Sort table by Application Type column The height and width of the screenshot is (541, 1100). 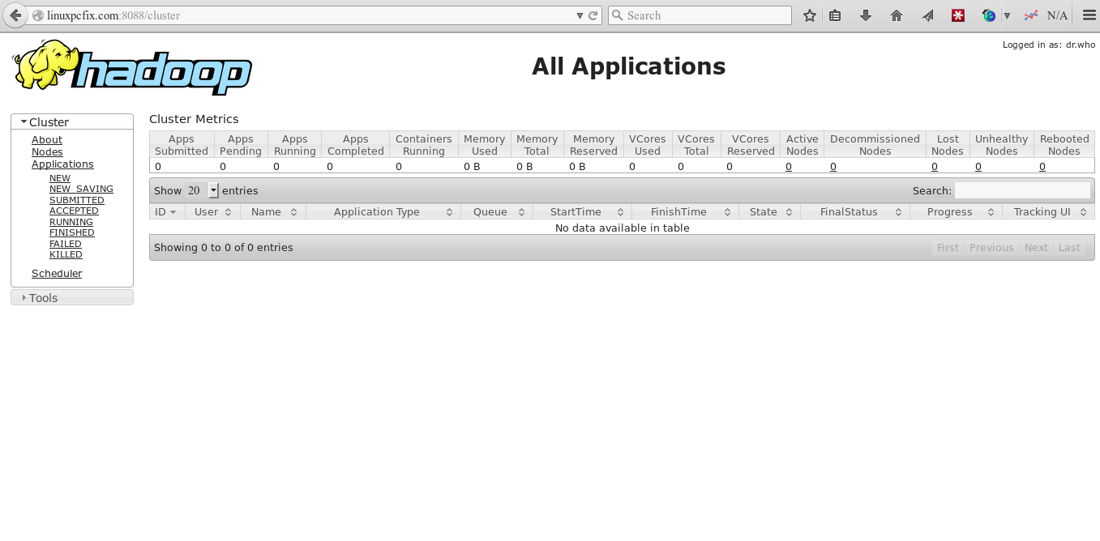[x=383, y=212]
